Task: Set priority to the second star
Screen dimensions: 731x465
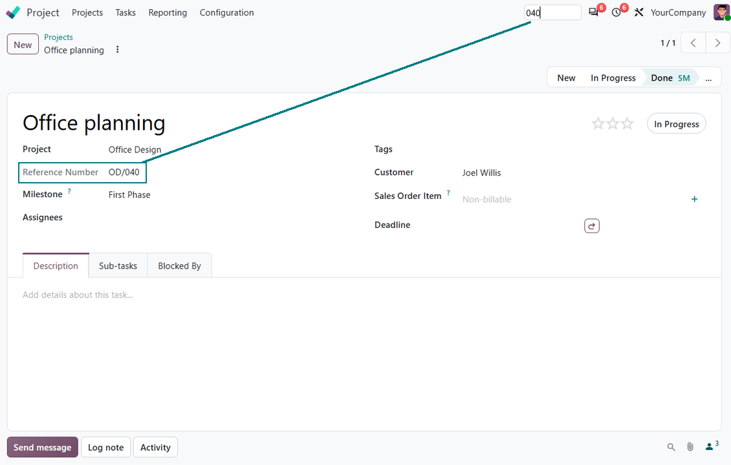Action: coord(613,124)
